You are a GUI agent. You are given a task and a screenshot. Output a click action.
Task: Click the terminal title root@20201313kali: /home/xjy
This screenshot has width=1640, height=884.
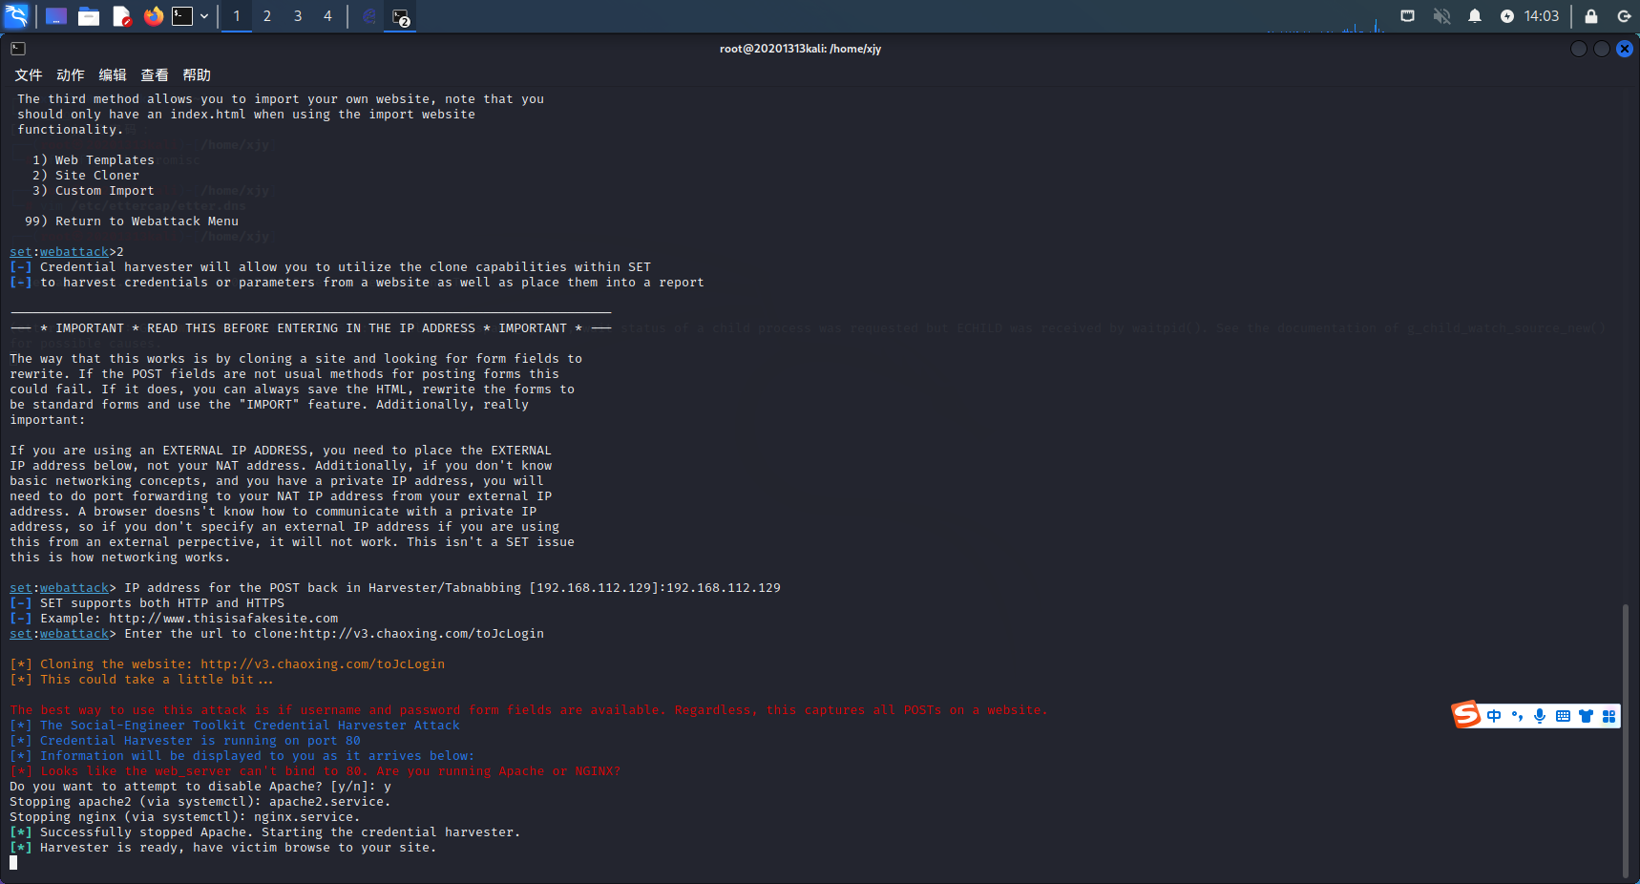800,49
